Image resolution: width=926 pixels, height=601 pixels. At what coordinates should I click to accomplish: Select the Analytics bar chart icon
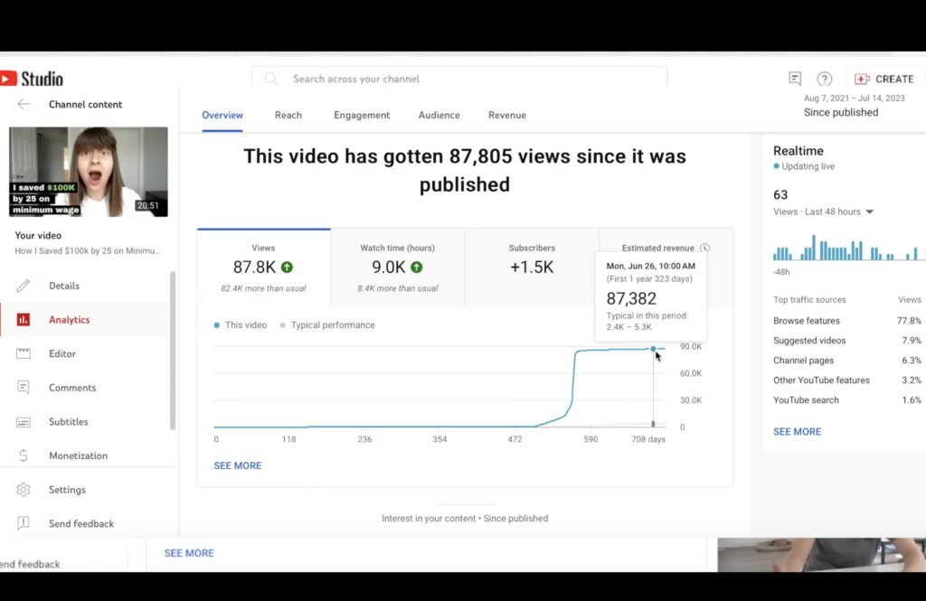[x=24, y=320]
